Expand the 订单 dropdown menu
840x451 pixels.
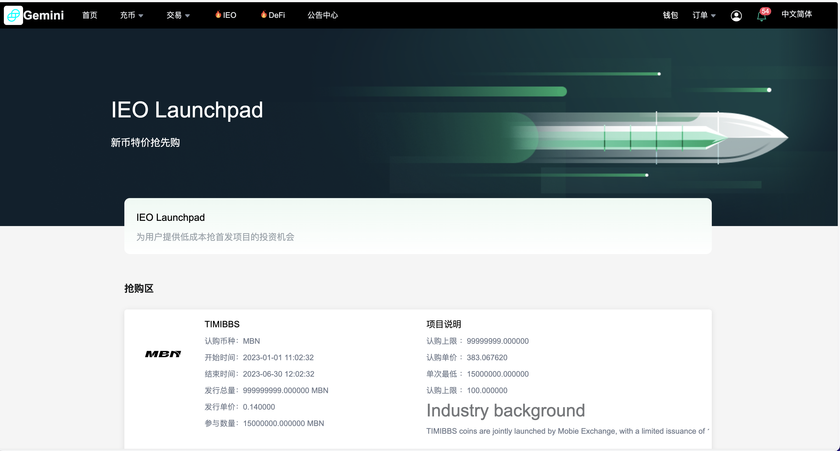coord(704,15)
